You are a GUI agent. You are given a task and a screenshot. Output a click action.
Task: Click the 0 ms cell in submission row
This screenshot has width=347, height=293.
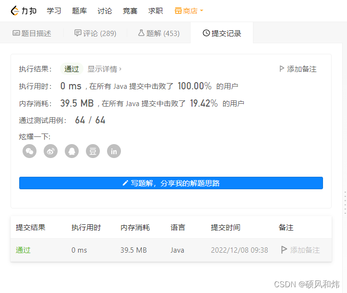[x=79, y=250]
